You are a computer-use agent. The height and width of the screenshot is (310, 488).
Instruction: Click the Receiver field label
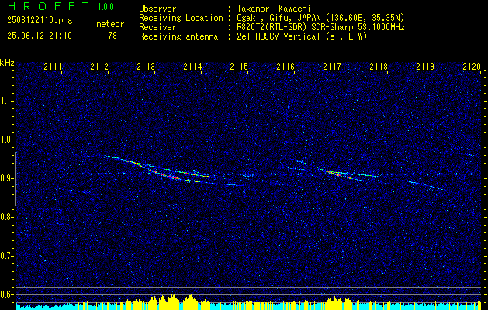tap(157, 27)
